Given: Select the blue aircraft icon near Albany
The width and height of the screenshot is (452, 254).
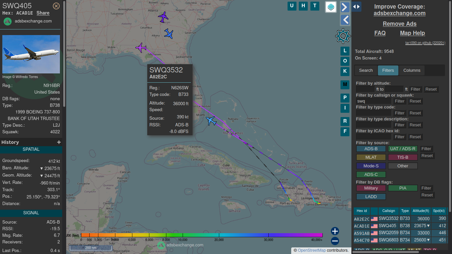Looking at the screenshot, I should coord(169,33).
